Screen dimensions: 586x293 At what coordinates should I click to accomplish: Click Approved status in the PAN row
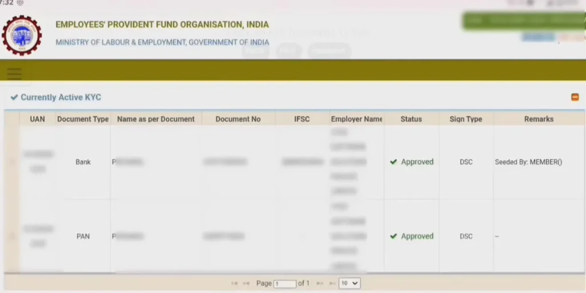[411, 236]
